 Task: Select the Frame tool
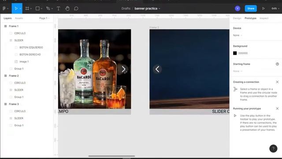point(27,8)
